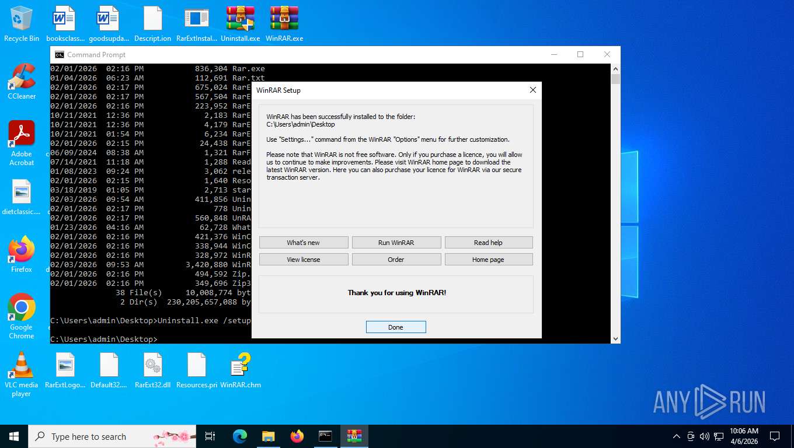Click the taskbar clock showing 10:06 AM
Screen dimensions: 794x448
[x=744, y=436]
